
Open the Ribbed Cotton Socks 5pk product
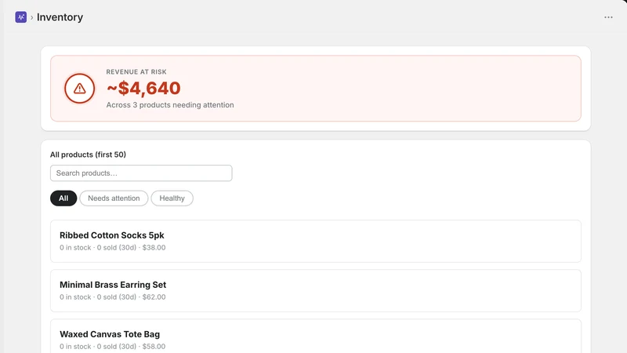point(316,242)
